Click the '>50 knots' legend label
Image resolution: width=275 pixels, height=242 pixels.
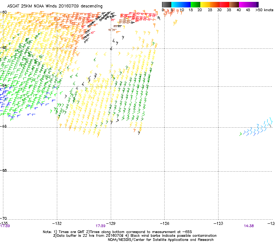pyautogui.click(x=264, y=10)
